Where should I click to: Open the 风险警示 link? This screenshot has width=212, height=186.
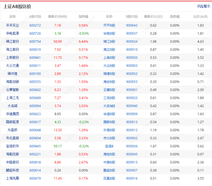click(x=204, y=6)
